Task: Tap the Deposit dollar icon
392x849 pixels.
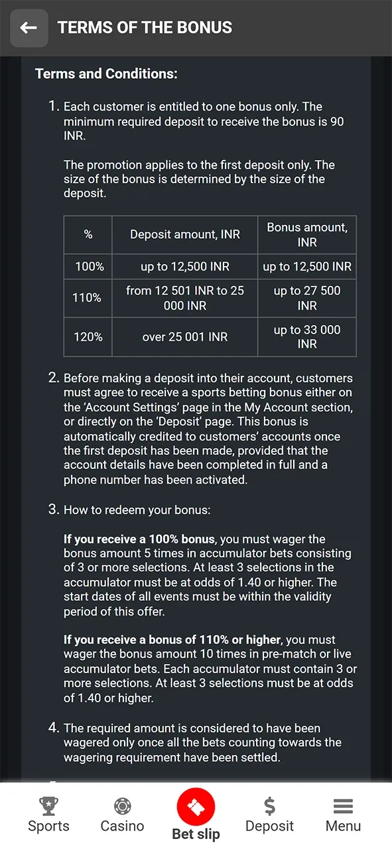Action: tap(269, 807)
